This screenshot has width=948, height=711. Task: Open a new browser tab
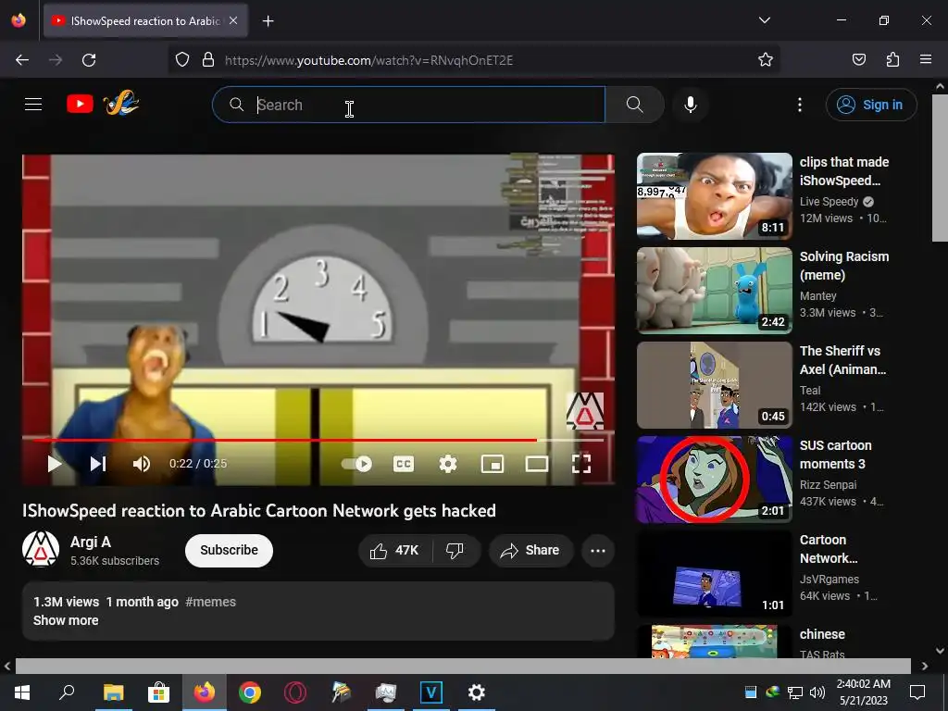click(268, 21)
